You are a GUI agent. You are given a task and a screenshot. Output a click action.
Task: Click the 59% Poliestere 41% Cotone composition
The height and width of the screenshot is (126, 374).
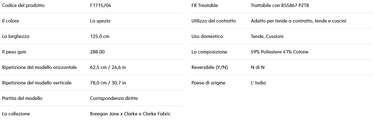pyautogui.click(x=279, y=52)
